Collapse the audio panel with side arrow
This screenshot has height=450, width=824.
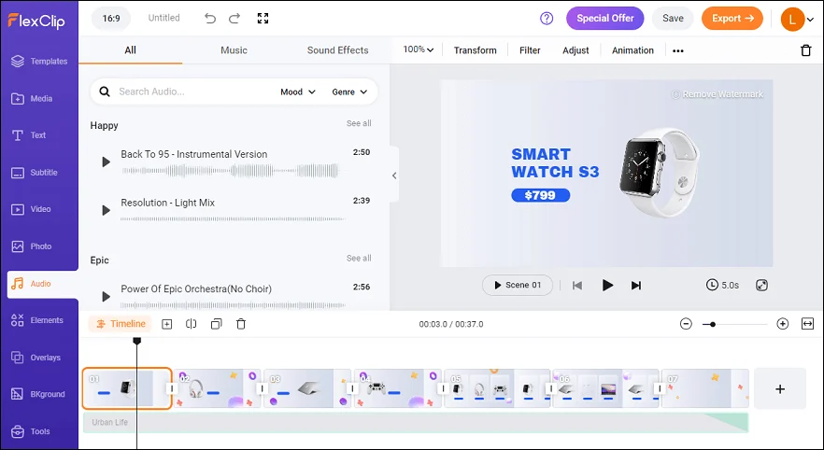394,176
